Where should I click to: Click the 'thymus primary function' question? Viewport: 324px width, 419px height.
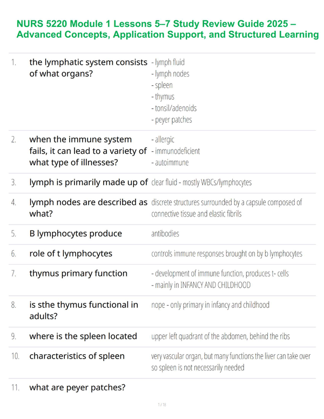click(78, 273)
